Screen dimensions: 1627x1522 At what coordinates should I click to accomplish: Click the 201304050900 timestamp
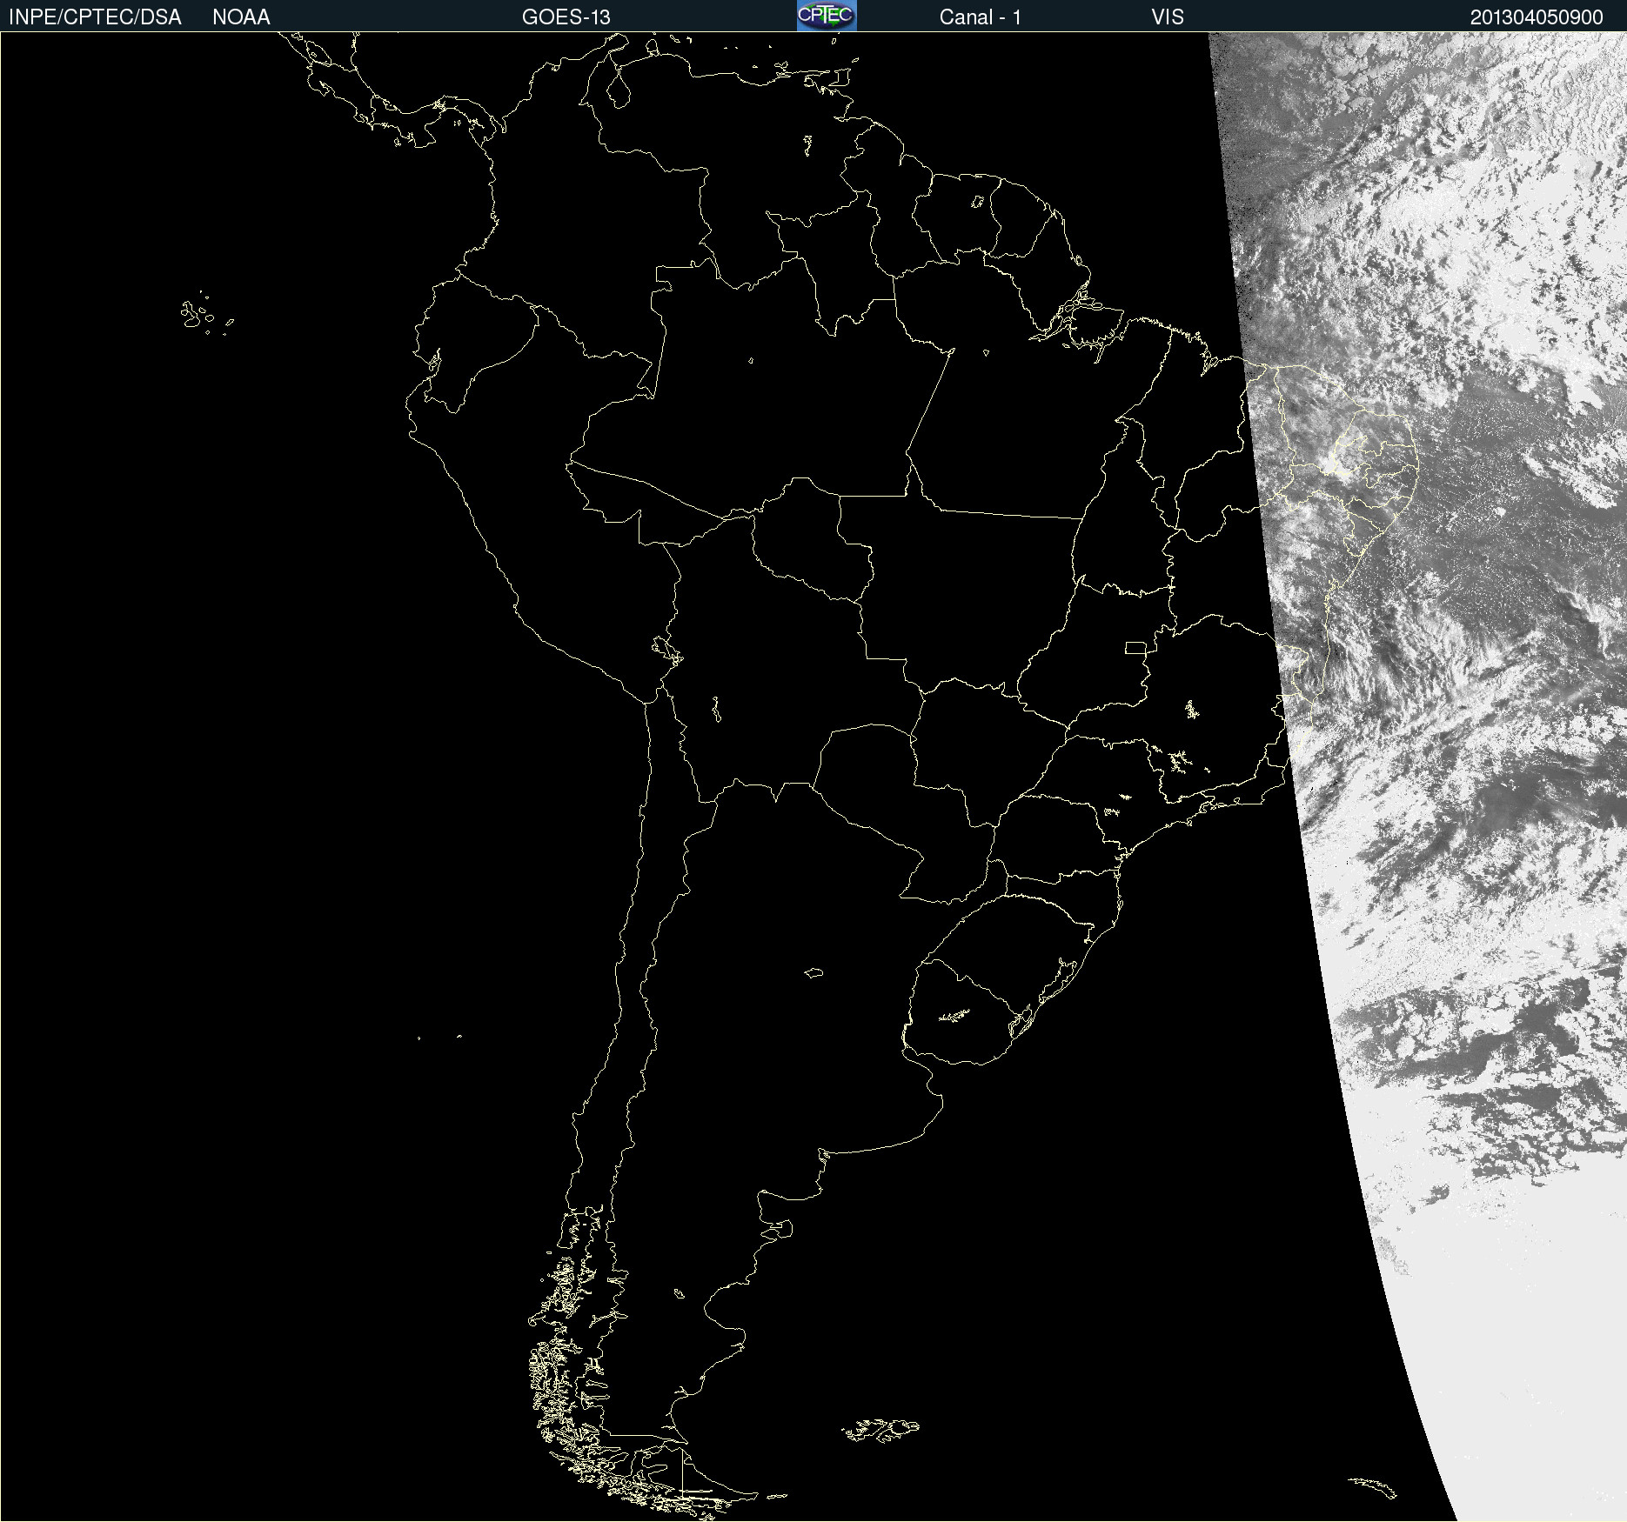1537,17
